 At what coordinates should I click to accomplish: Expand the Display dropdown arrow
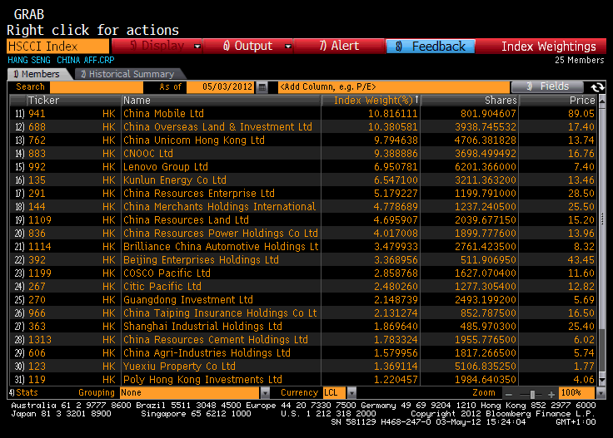click(197, 47)
